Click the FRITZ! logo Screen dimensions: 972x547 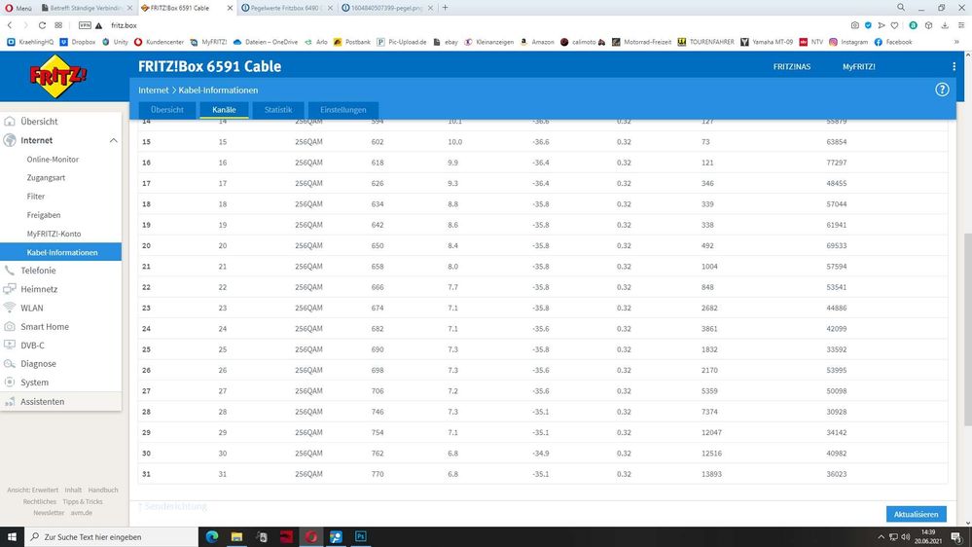coord(58,76)
